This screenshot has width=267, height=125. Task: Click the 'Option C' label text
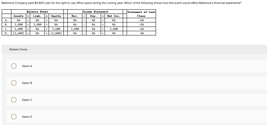tap(27, 100)
